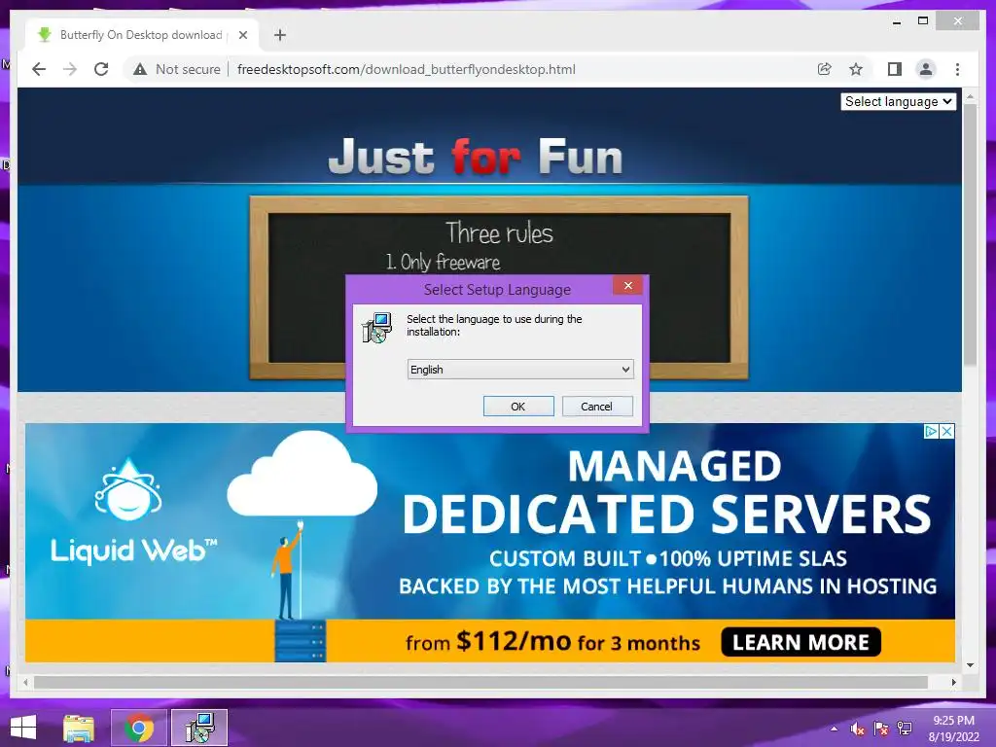Viewport: 996px width, 747px height.
Task: Close the ad with the X icon
Action: pos(946,431)
